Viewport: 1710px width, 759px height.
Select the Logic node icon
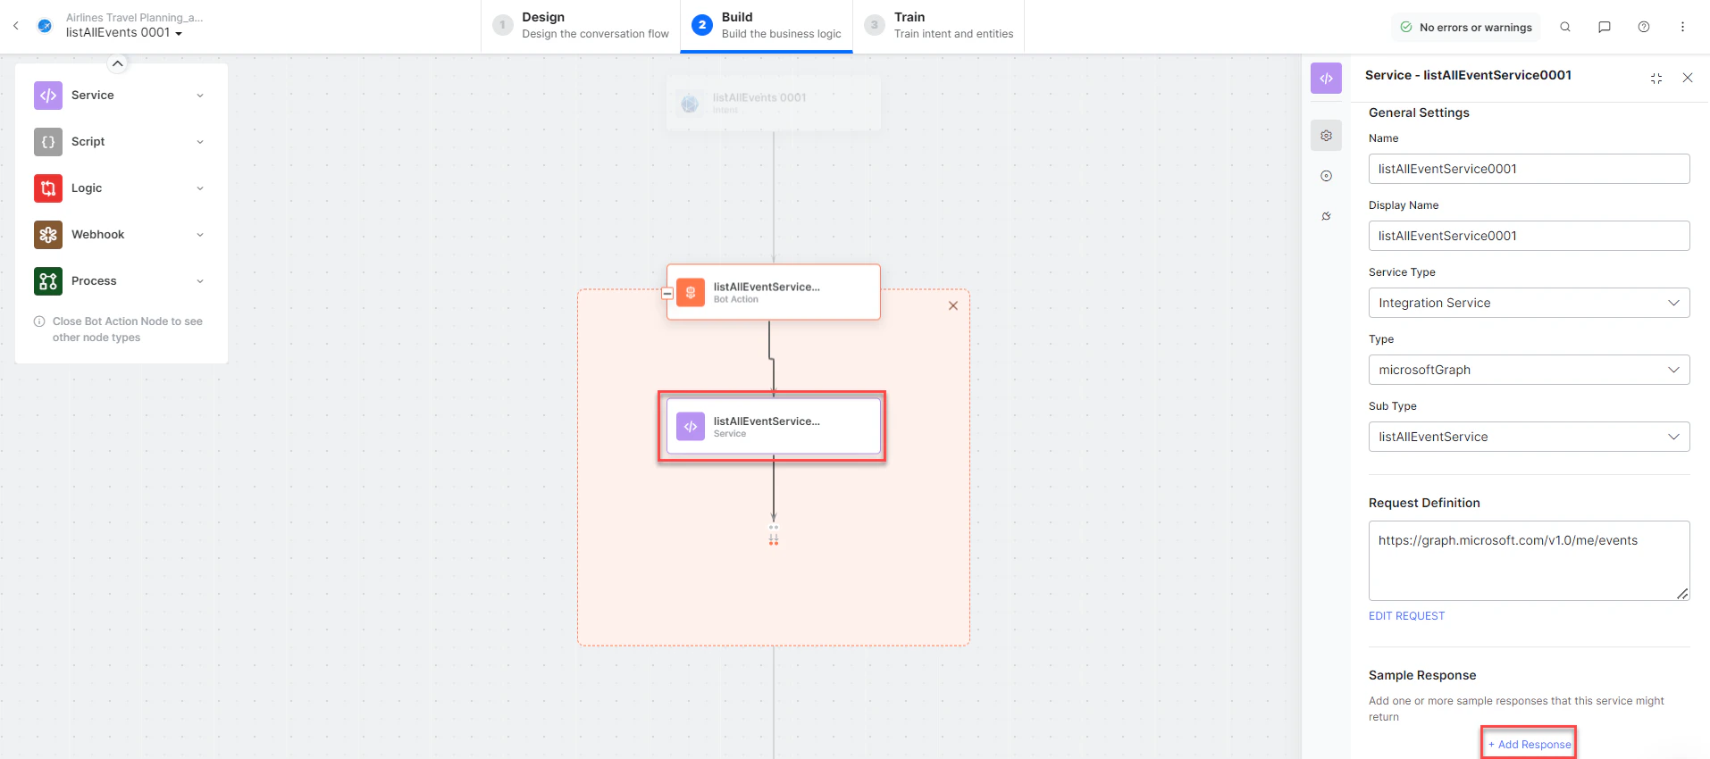click(48, 188)
